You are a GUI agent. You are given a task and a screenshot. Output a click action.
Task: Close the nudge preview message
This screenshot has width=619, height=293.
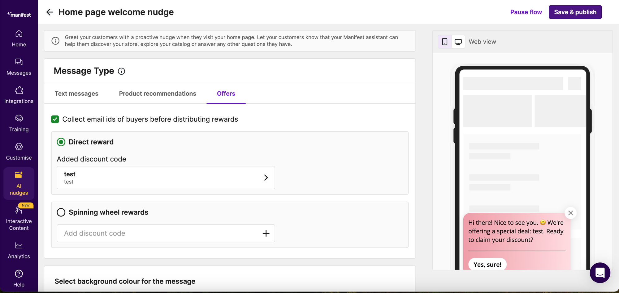[x=571, y=213]
